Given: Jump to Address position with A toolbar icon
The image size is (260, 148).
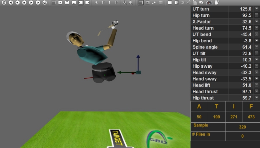Looking at the screenshot, I should point(96,3).
